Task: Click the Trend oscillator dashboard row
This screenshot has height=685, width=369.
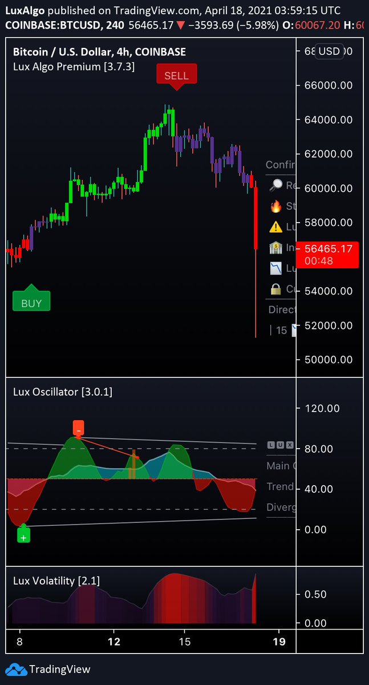Action: coord(281,487)
